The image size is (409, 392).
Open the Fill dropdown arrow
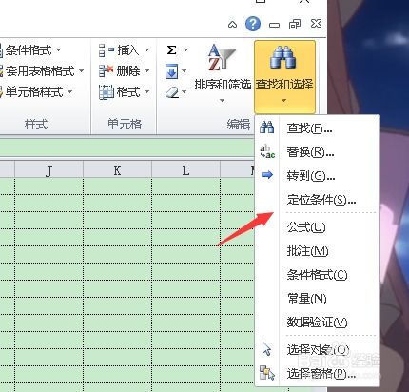[x=185, y=71]
